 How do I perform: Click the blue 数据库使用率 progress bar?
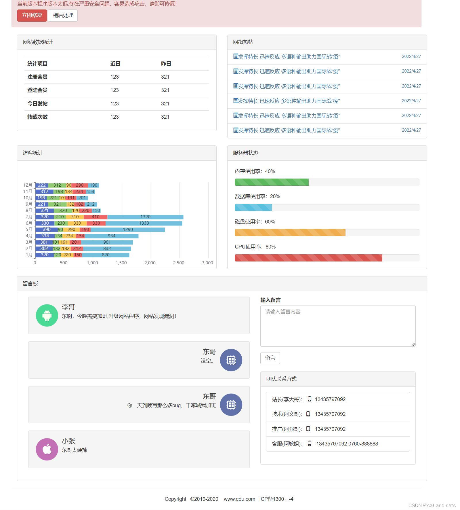click(253, 207)
